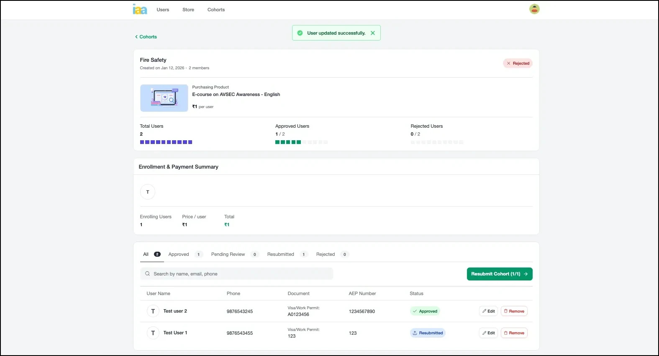Dismiss the 'User updated successfully' notification
659x356 pixels.
pyautogui.click(x=373, y=33)
